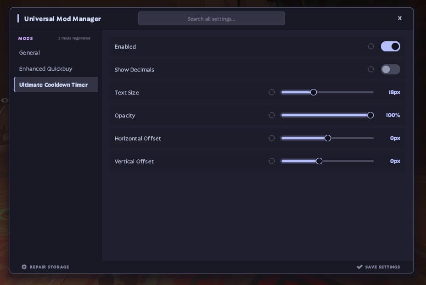Click the Opacity label
Viewport: 426px width, 285px height.
point(125,116)
